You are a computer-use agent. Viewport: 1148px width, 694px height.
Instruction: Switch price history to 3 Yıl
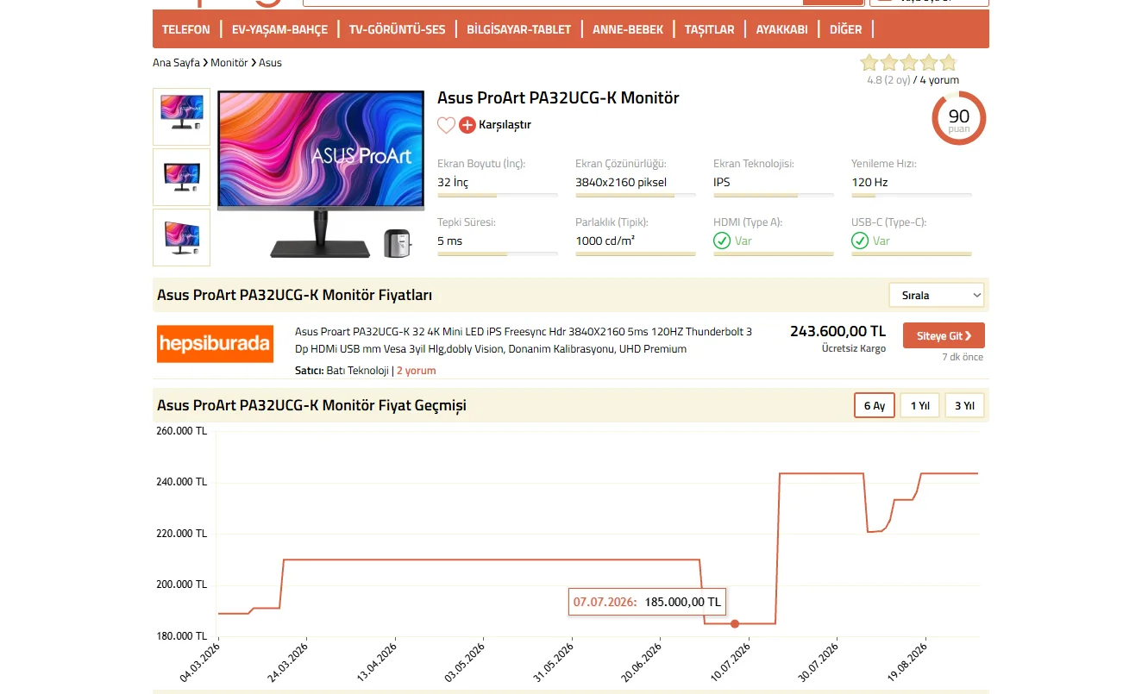964,405
